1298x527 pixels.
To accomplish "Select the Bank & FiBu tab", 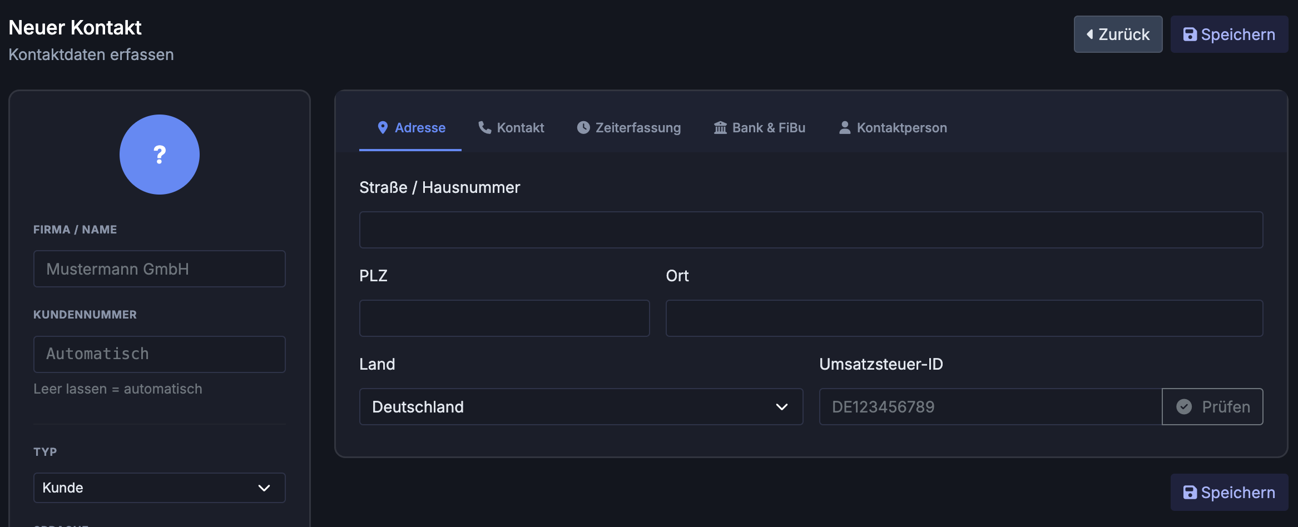I will (x=759, y=127).
